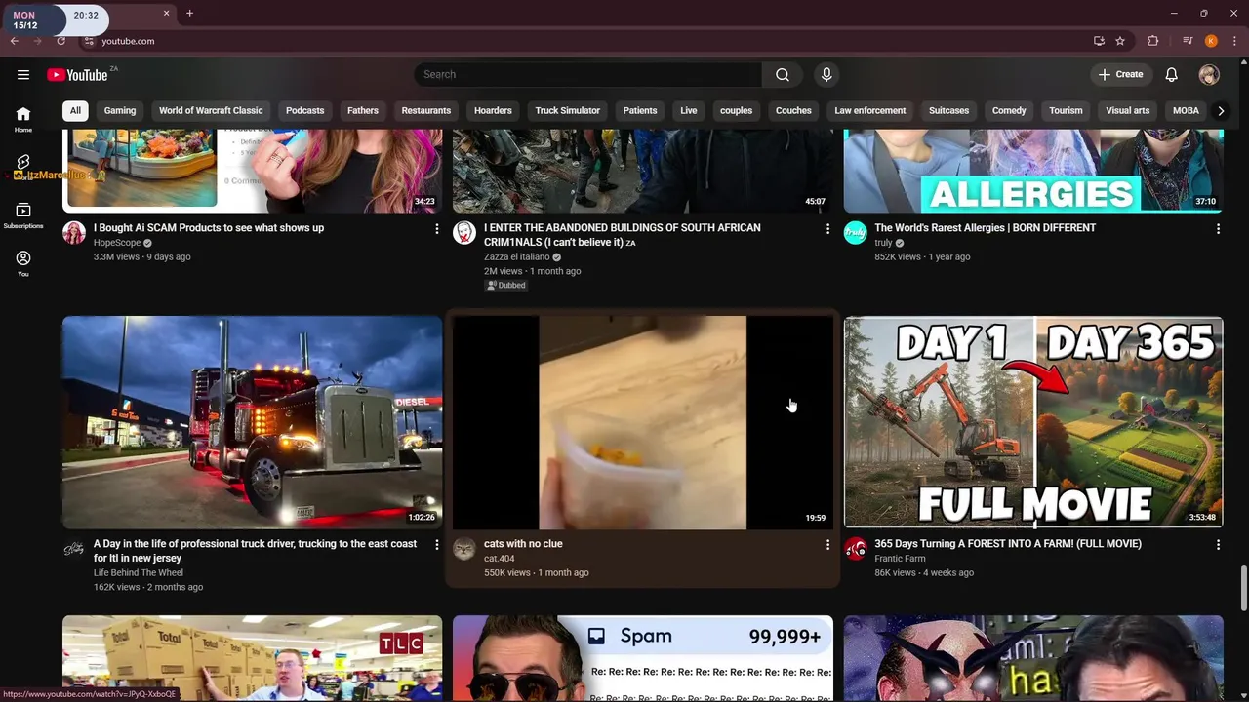Open more options for World's Rarest Allergies video
The width and height of the screenshot is (1249, 702).
click(x=1218, y=228)
